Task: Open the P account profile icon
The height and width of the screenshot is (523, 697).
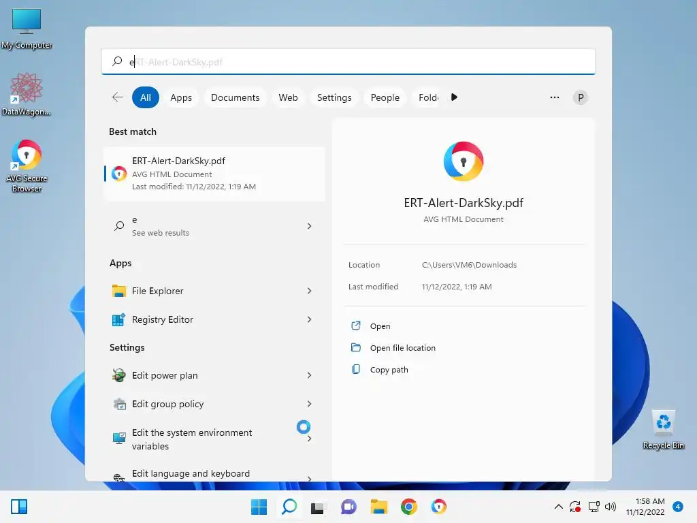Action: click(x=580, y=97)
